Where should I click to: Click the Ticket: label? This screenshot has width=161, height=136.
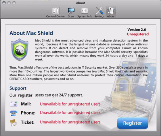point(28,122)
